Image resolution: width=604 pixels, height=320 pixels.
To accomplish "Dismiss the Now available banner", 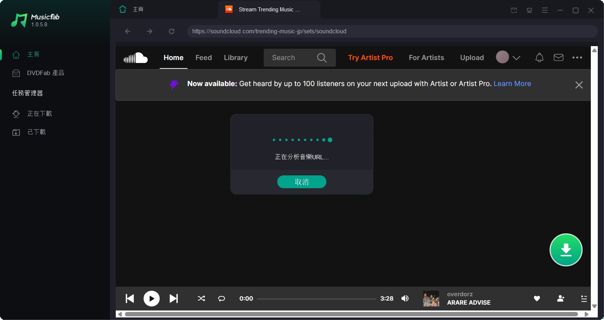I will pyautogui.click(x=579, y=85).
